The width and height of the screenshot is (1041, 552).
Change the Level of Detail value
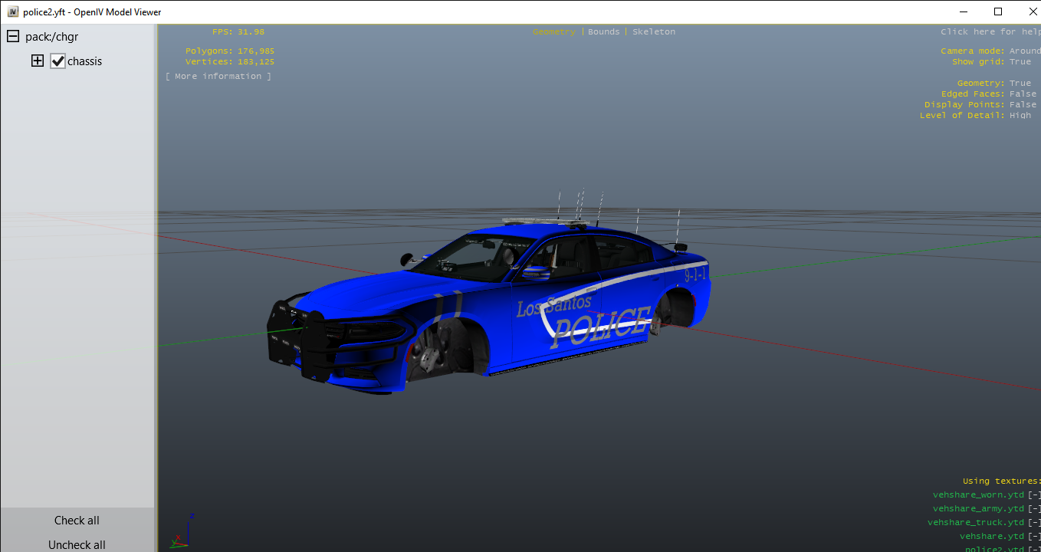coord(1020,116)
